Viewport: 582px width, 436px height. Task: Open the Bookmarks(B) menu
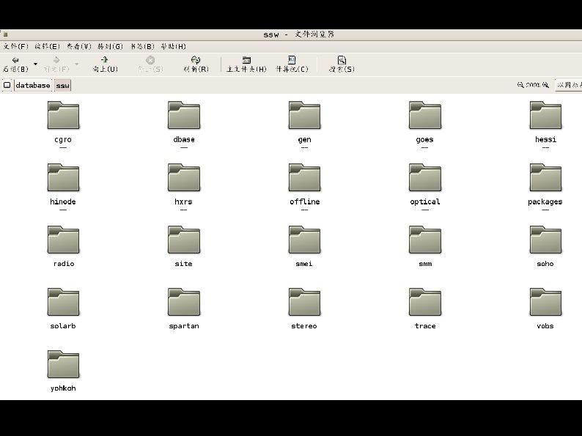coord(142,46)
